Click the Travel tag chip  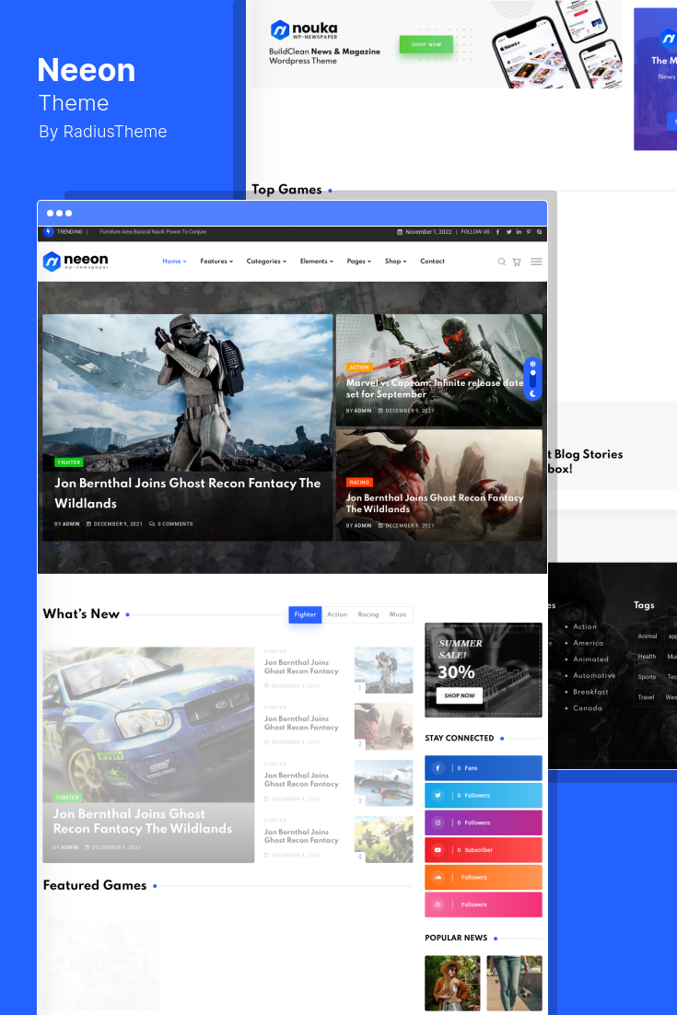(x=646, y=697)
